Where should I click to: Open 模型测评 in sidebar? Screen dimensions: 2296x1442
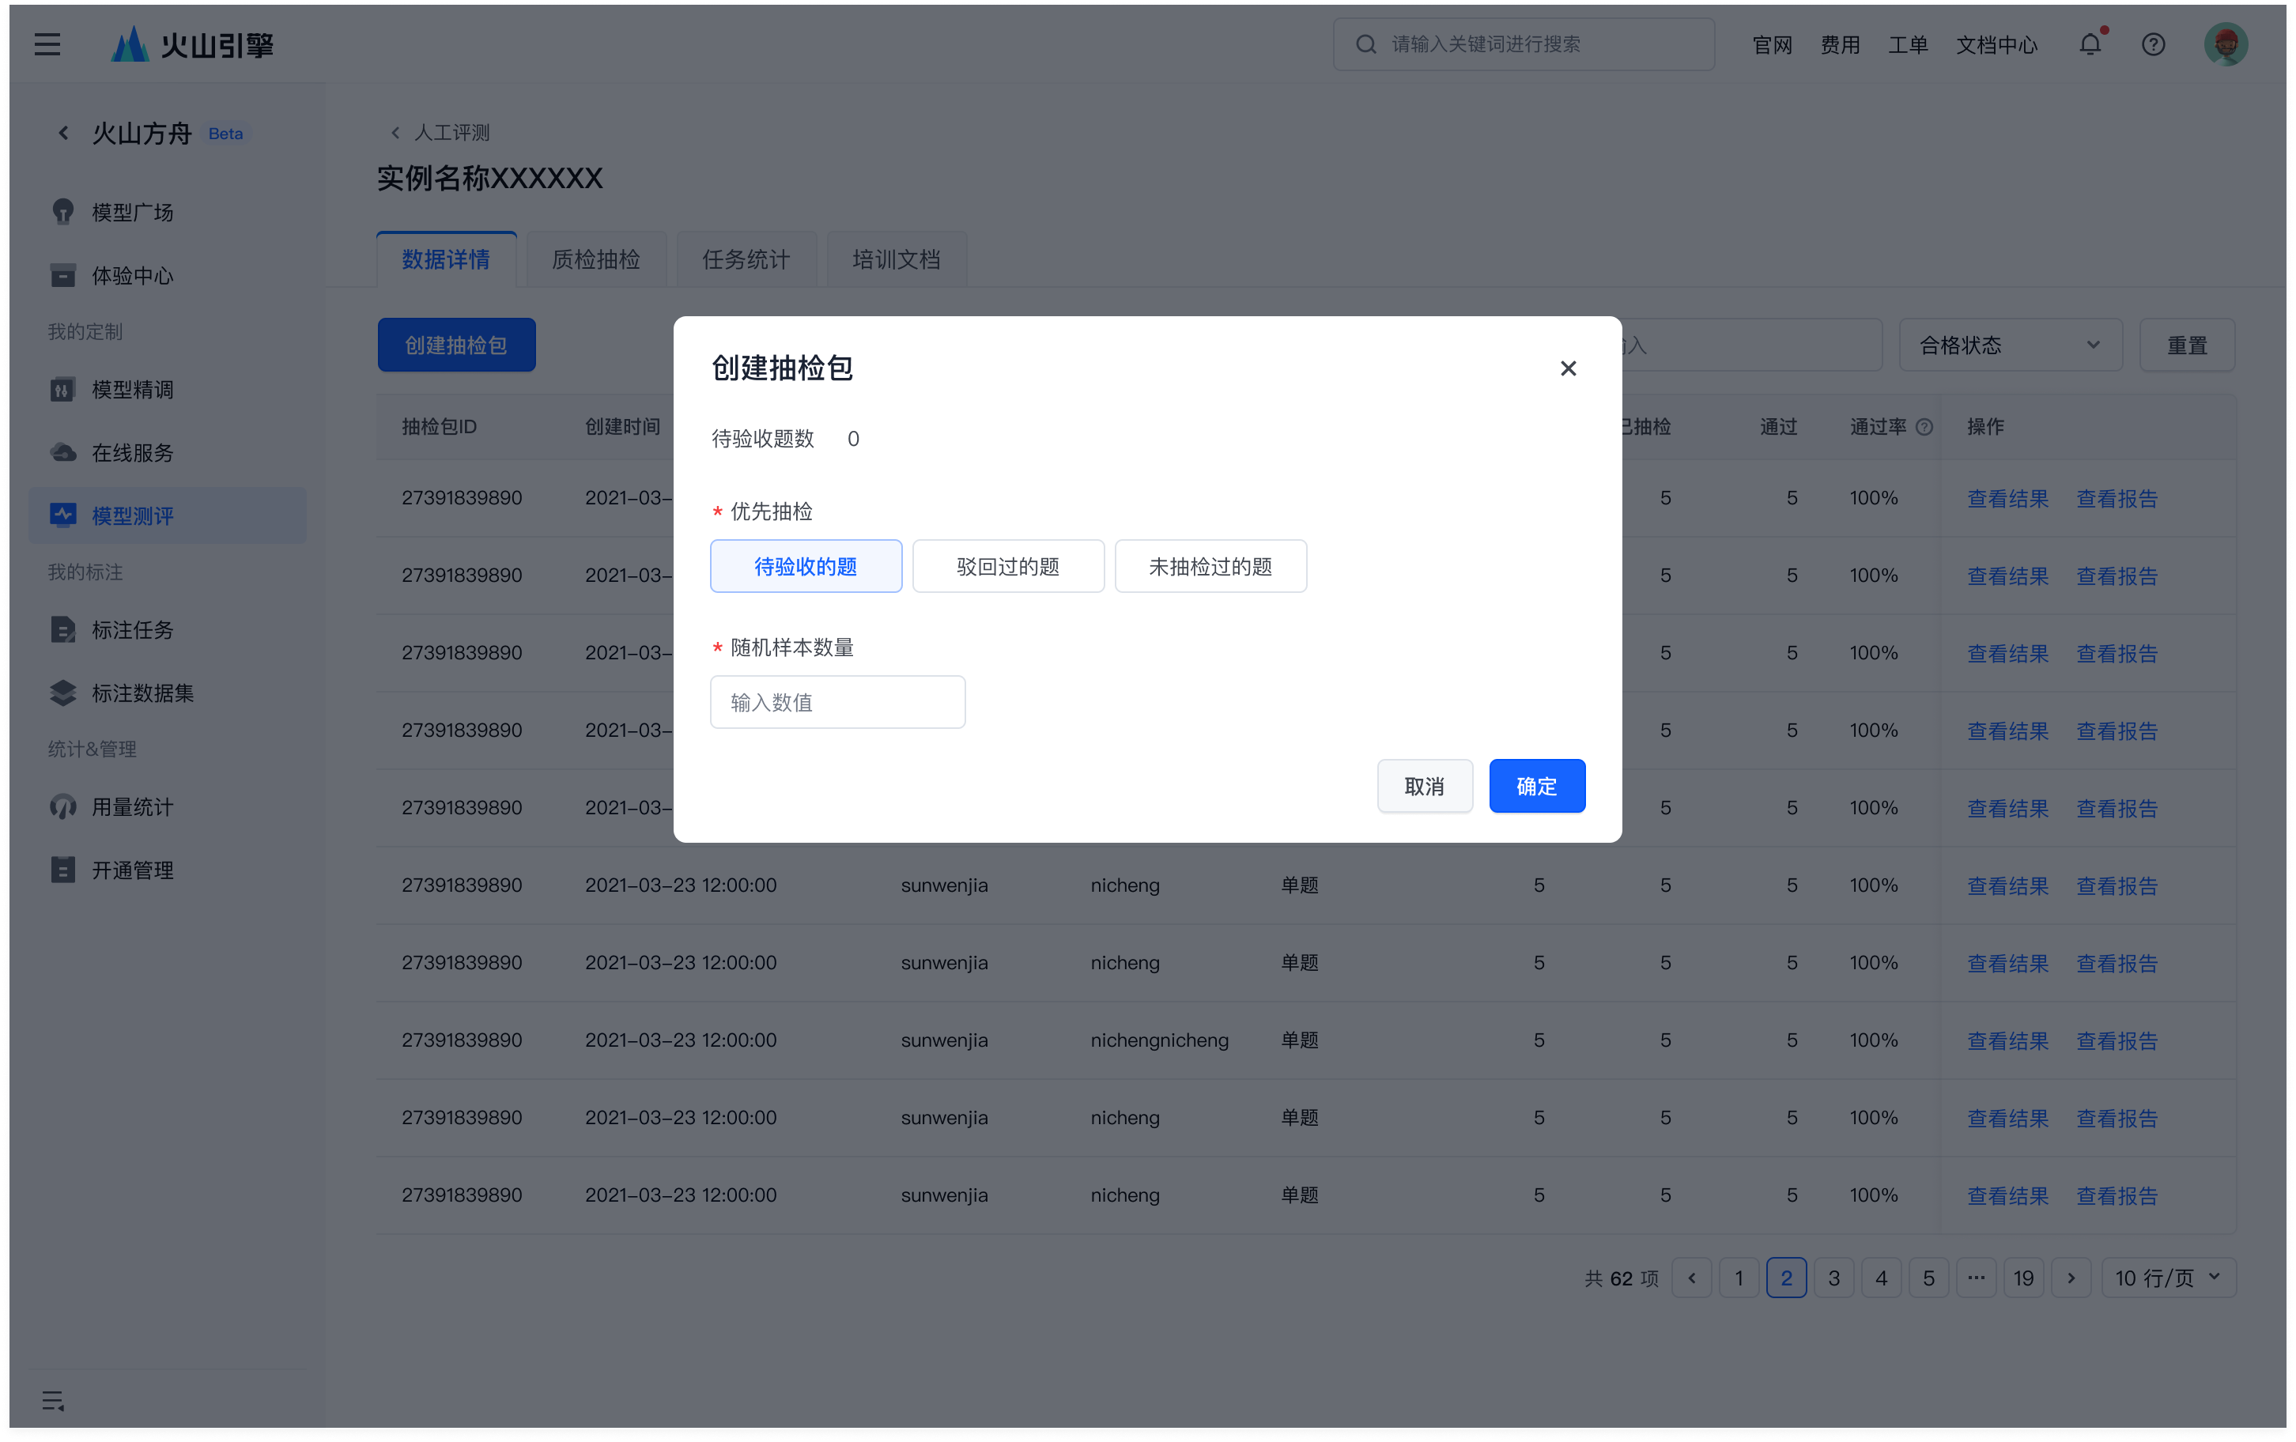tap(168, 516)
